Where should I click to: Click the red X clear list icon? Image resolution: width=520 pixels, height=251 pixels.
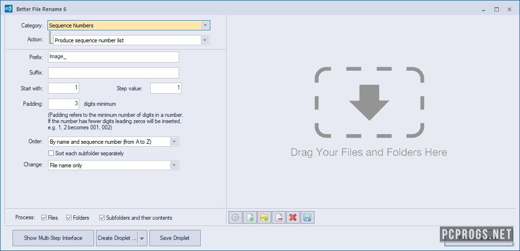292,217
